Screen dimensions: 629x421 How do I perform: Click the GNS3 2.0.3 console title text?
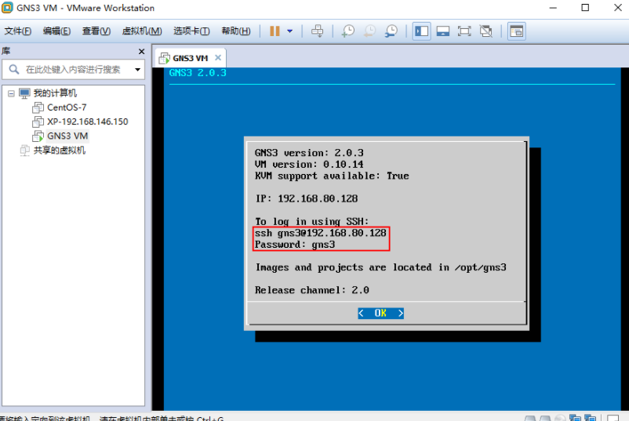coord(198,73)
